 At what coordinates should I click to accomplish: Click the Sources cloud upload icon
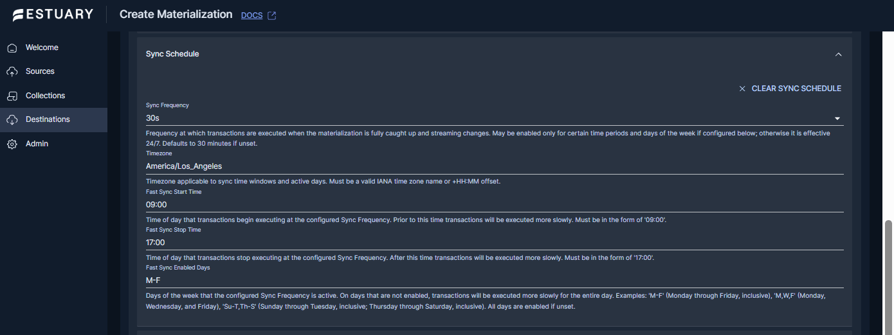coord(12,72)
